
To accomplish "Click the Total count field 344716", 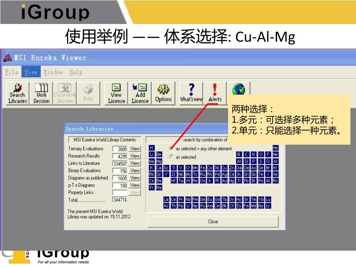I will tap(120, 200).
